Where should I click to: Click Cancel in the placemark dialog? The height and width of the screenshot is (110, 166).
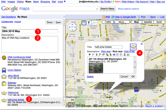[x=124, y=76]
